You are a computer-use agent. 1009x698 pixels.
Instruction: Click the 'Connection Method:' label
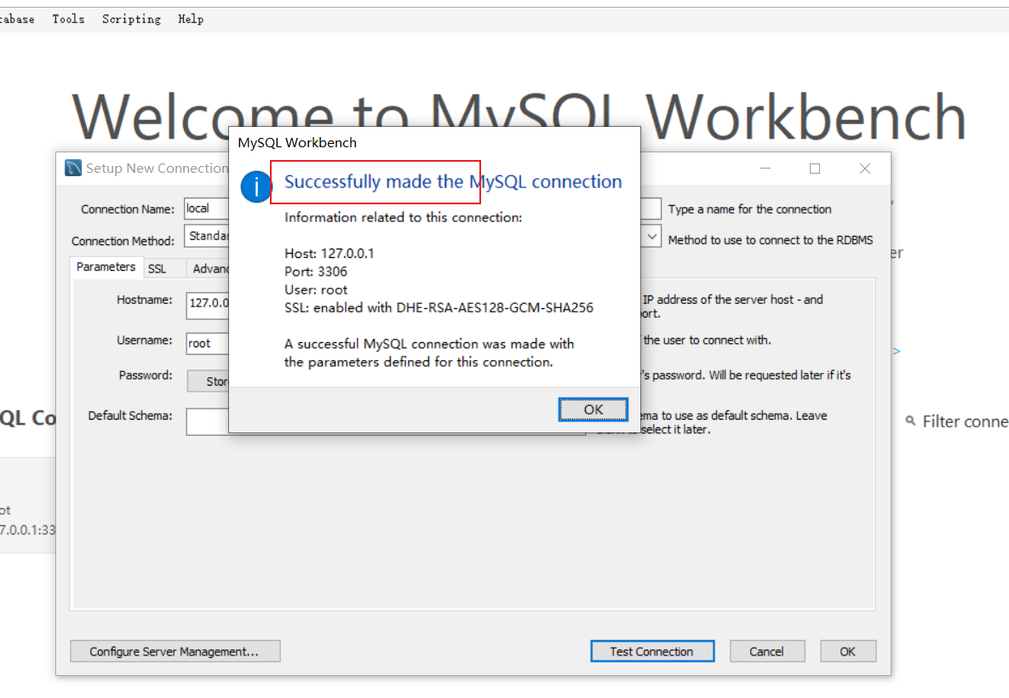point(123,241)
